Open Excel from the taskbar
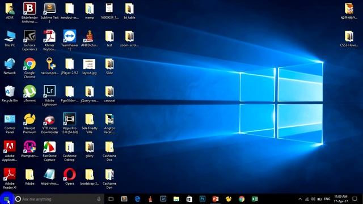This screenshot has width=363, height=204. pos(255,199)
